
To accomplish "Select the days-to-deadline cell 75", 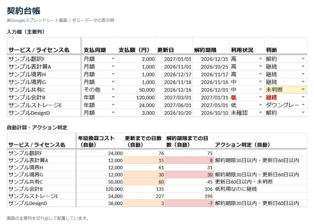I will (189, 153).
